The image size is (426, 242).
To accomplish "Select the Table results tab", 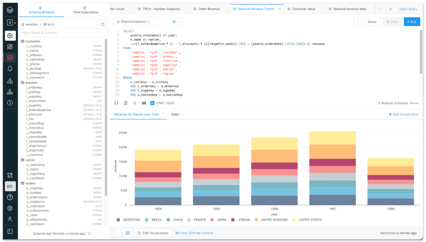I will (175, 114).
